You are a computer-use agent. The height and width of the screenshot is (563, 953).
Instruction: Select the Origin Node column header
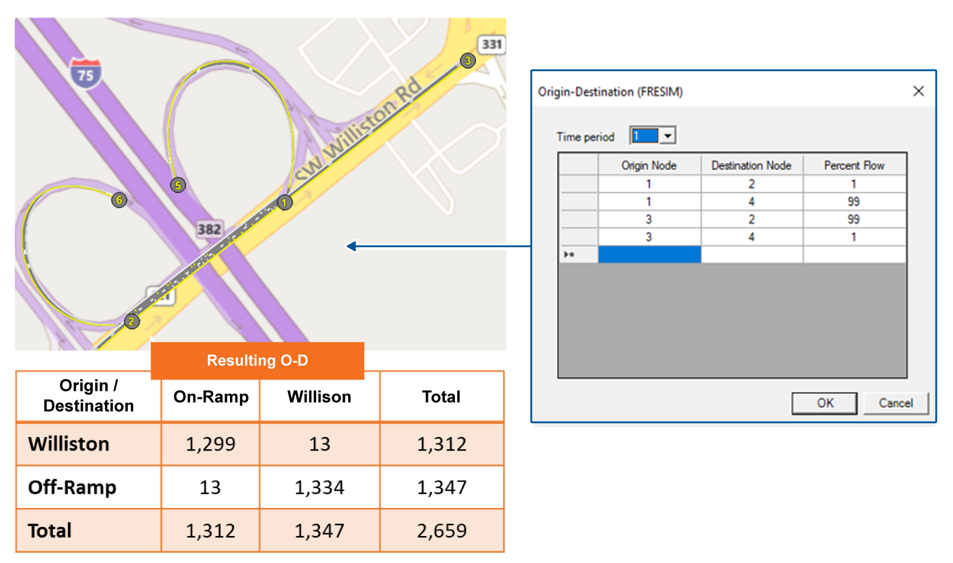coord(649,165)
